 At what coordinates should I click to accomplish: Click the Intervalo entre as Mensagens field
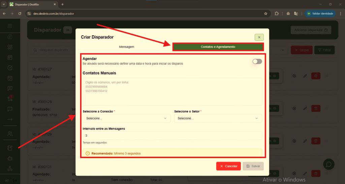172,136
